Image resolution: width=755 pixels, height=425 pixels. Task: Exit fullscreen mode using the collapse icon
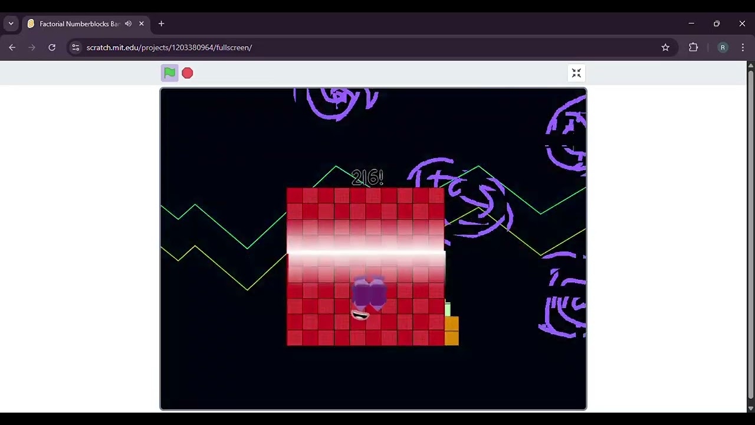point(576,73)
